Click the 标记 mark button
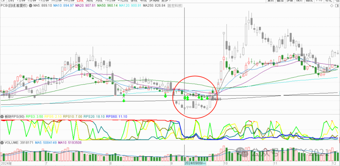Image resolution: width=340 pixels, height=166 pixels. pos(329,1)
